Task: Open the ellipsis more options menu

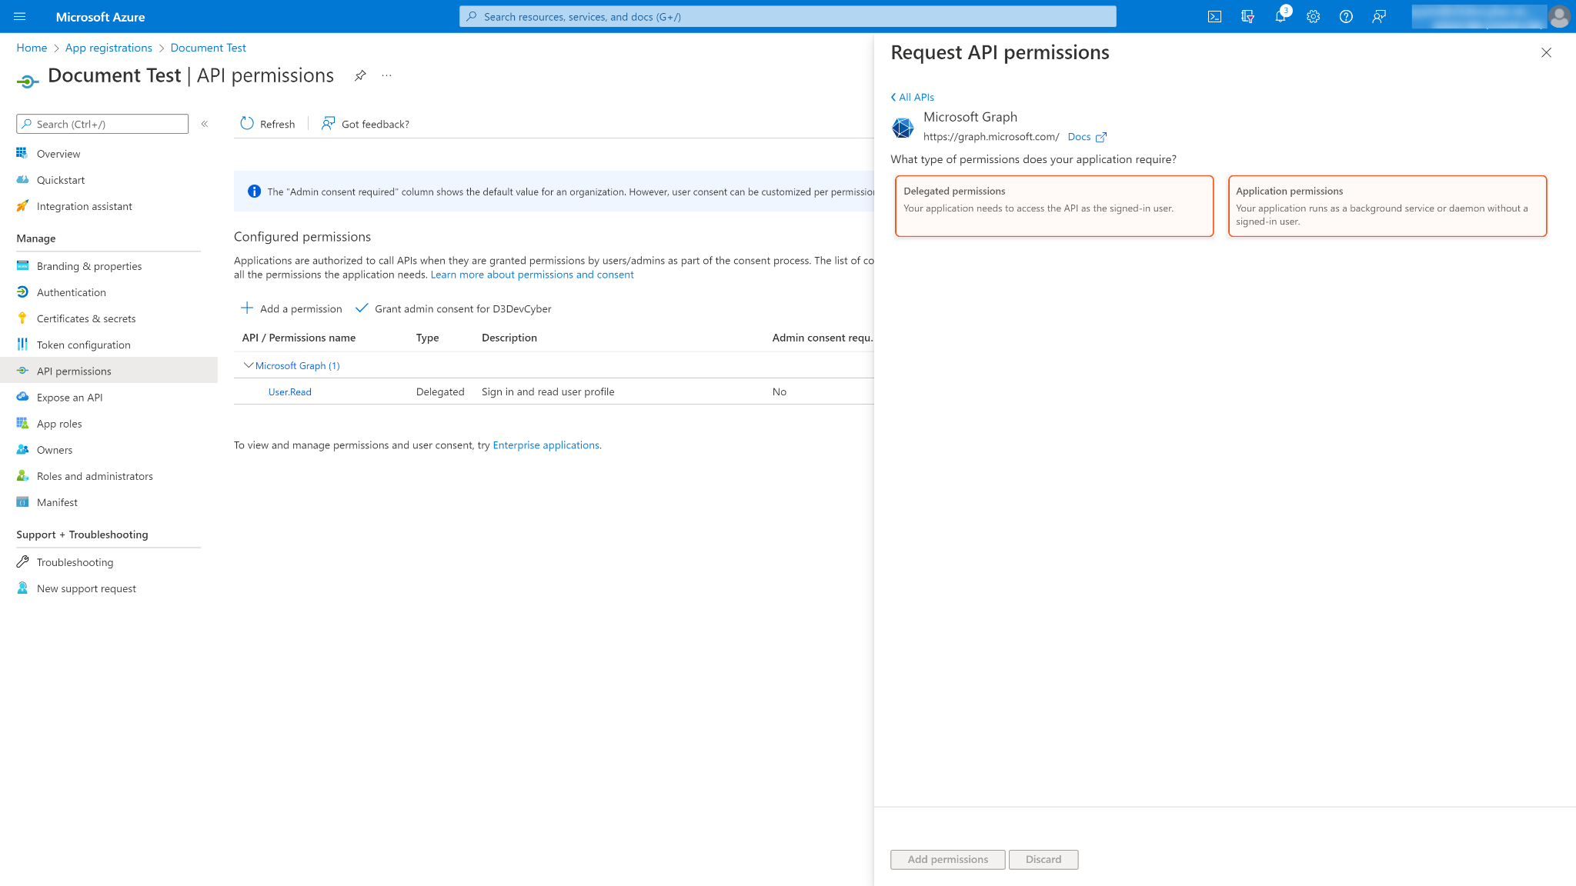Action: coord(386,75)
